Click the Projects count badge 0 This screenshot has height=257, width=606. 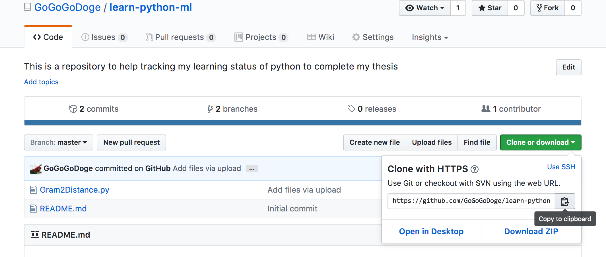click(x=283, y=37)
